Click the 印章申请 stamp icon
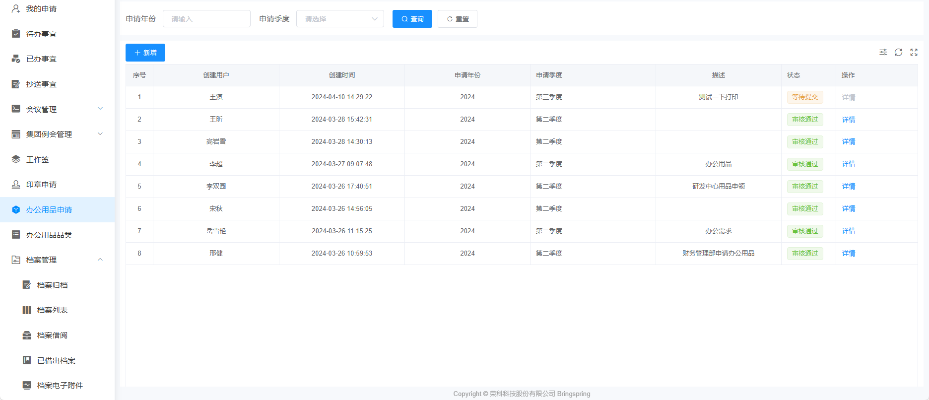 point(16,184)
